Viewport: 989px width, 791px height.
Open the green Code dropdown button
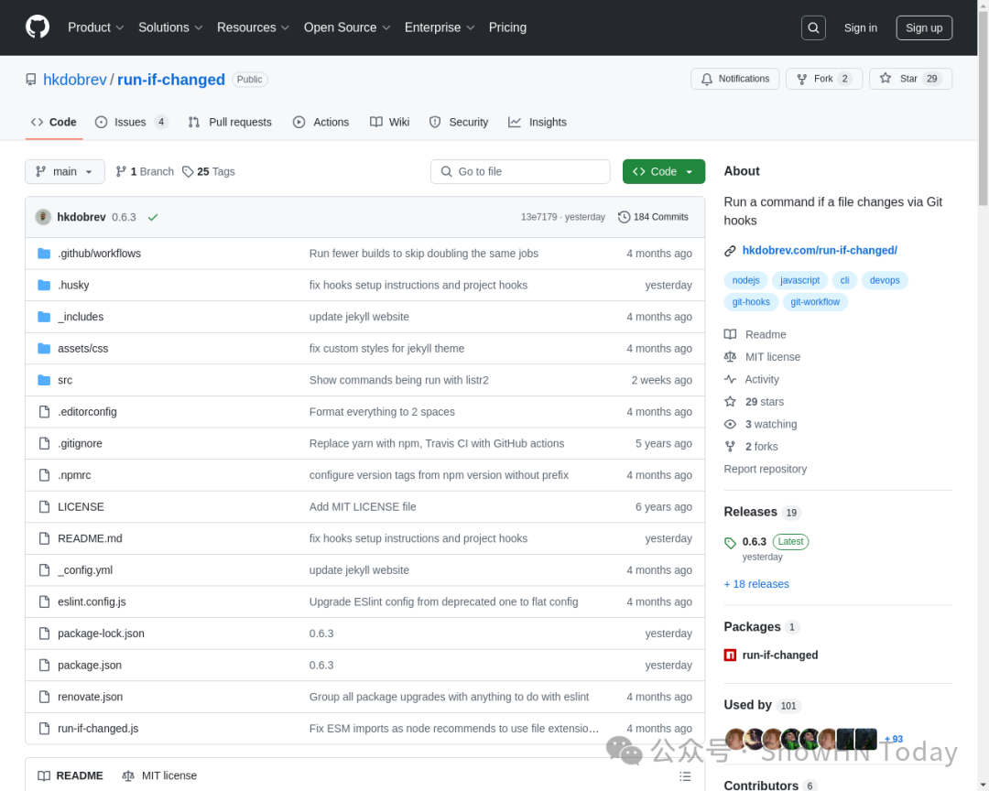pyautogui.click(x=664, y=171)
